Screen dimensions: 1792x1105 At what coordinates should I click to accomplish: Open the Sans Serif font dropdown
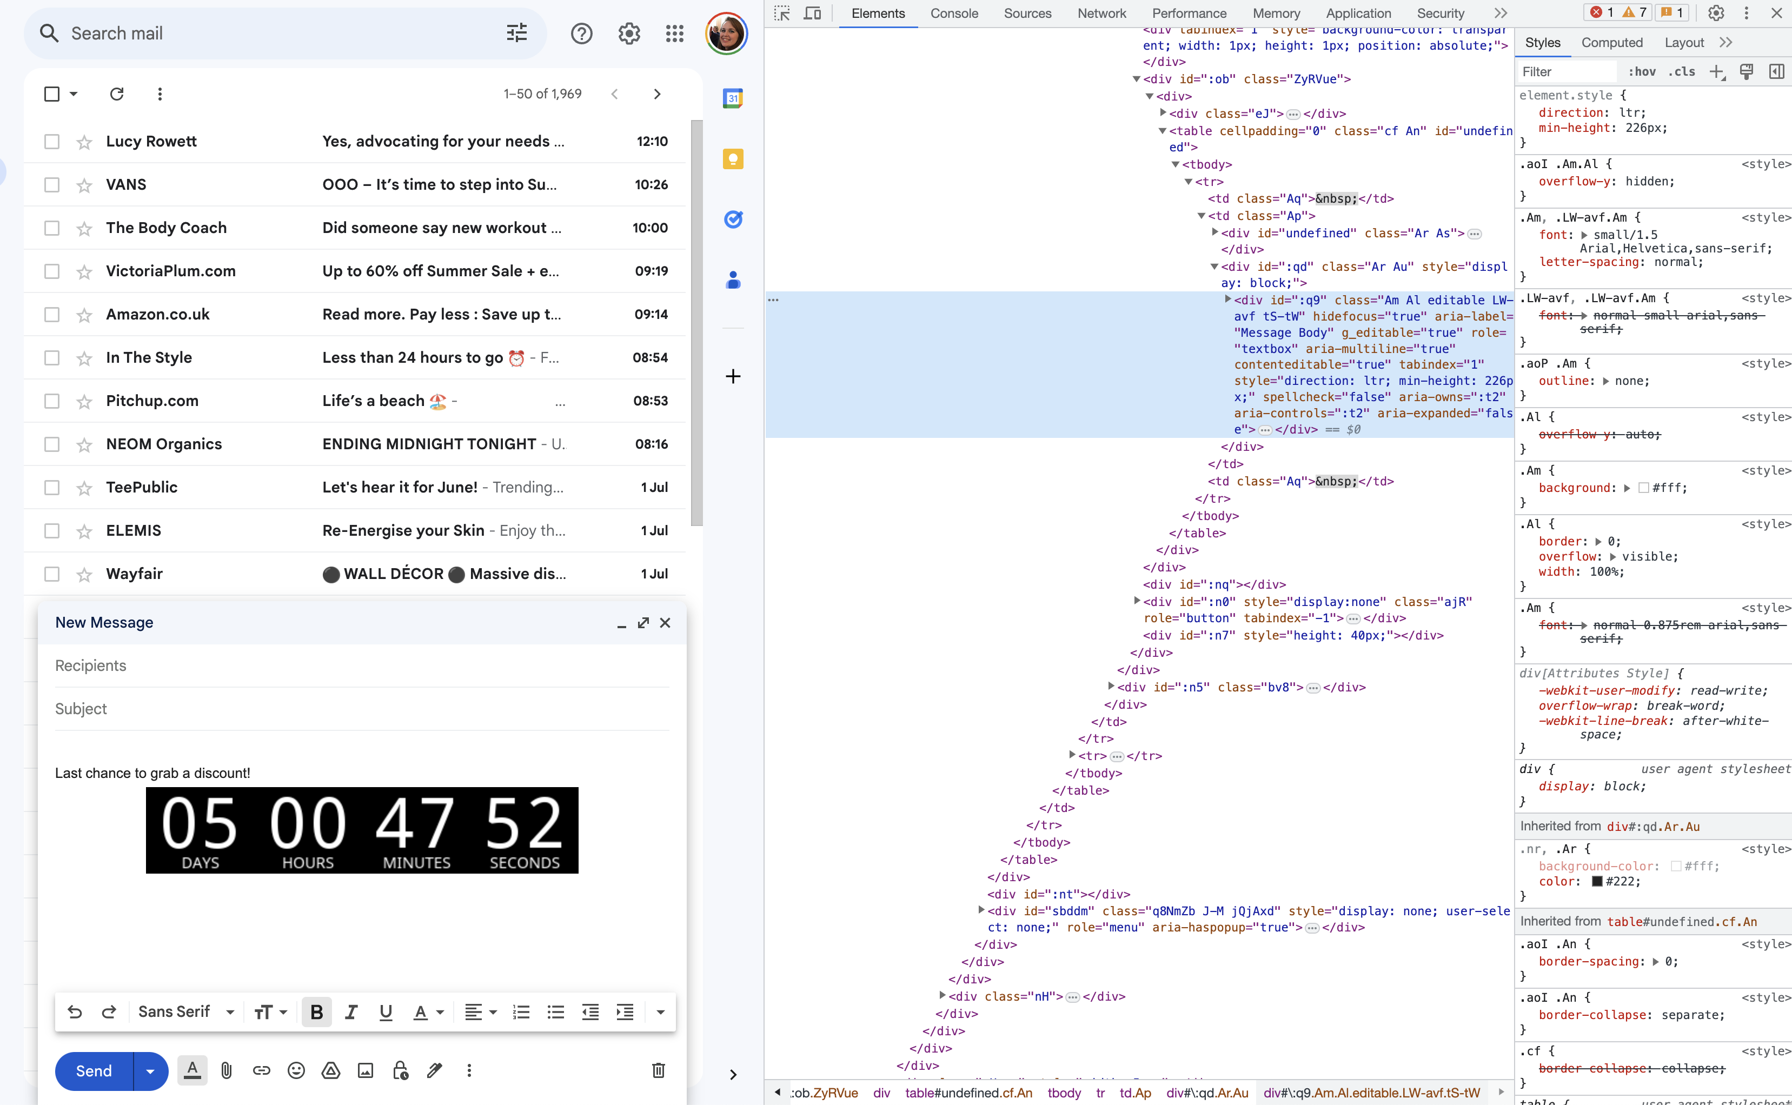pyautogui.click(x=185, y=1012)
